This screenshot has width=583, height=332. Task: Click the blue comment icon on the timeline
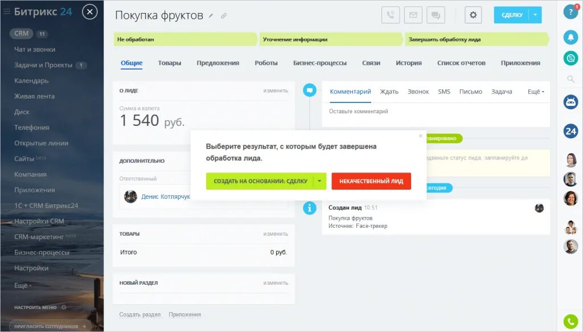(309, 90)
